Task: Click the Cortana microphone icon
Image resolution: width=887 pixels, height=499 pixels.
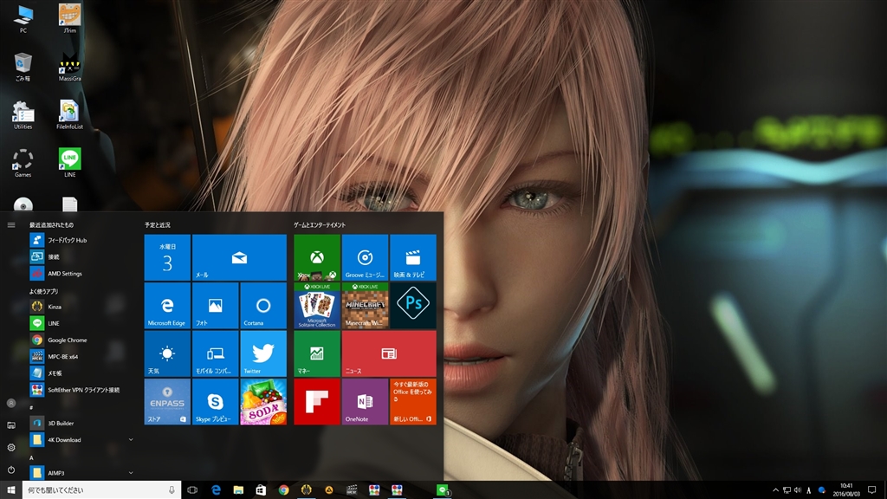Action: [172, 490]
